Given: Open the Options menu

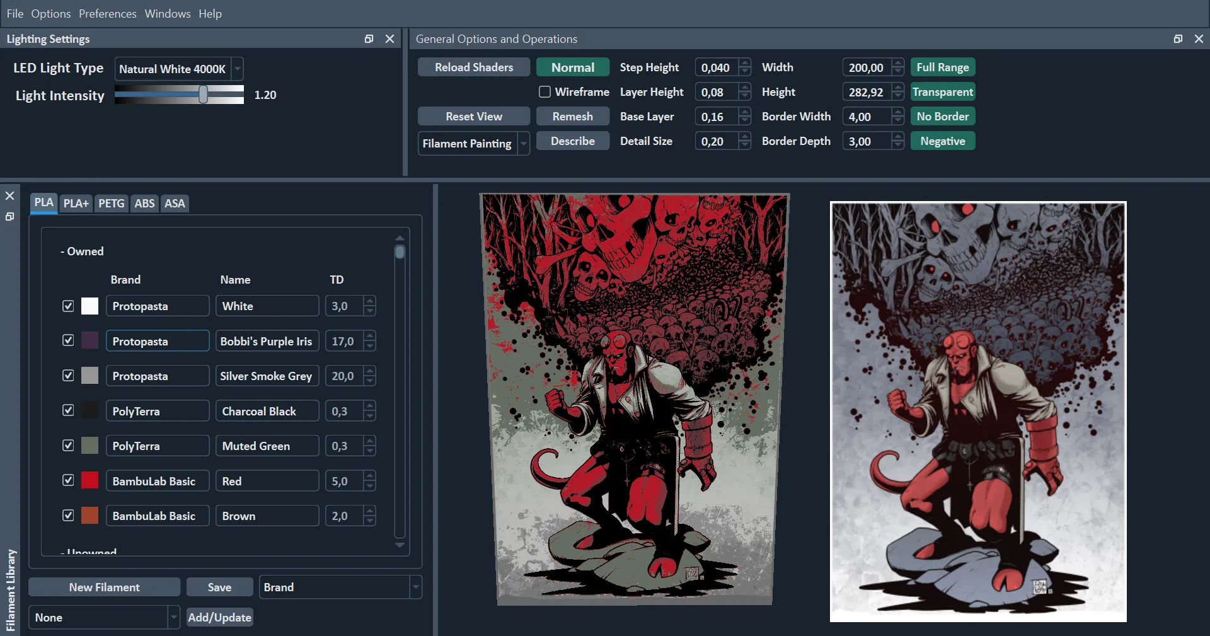Looking at the screenshot, I should (51, 13).
